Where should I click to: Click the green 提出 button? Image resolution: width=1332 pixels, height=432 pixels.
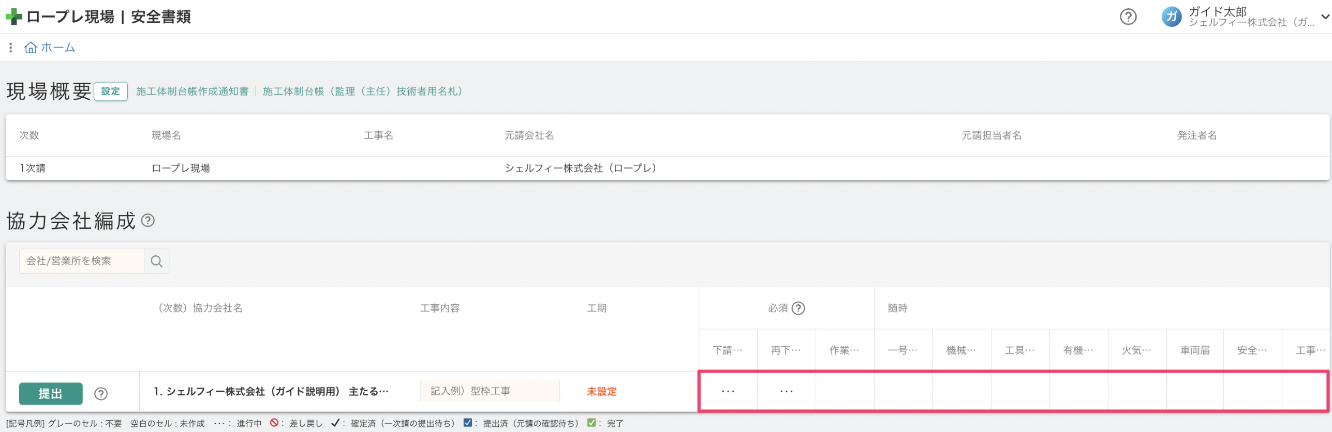coord(51,394)
